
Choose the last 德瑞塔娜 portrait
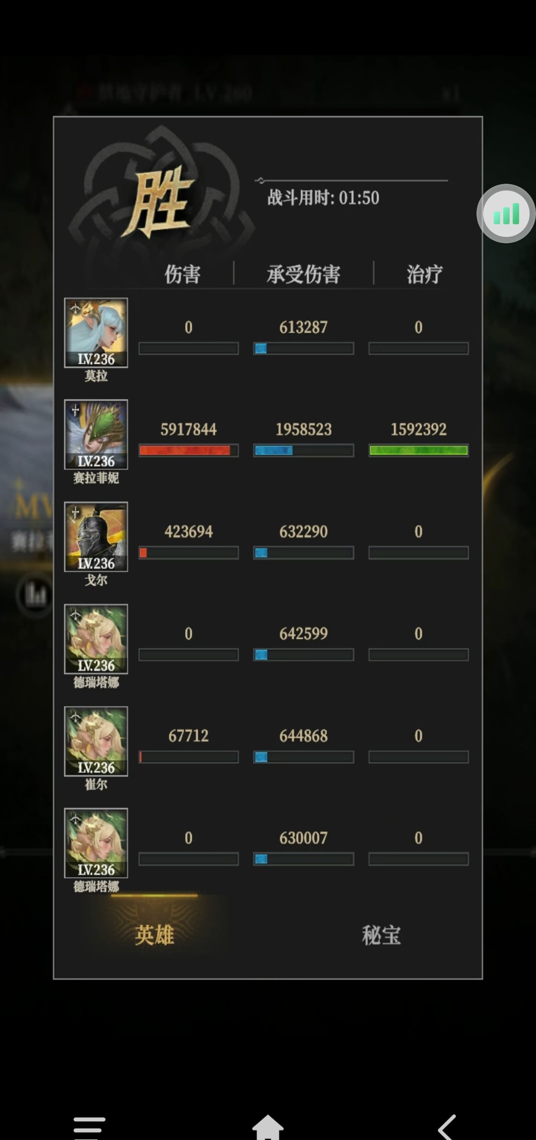tap(96, 843)
